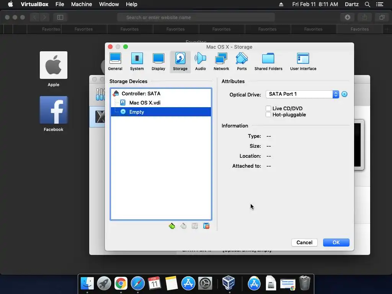The width and height of the screenshot is (392, 294).
Task: Open the Machine menu
Action: click(82, 4)
